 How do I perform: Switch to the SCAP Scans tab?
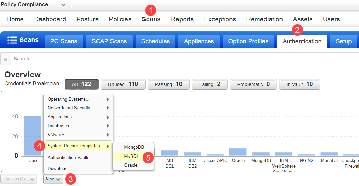click(109, 41)
